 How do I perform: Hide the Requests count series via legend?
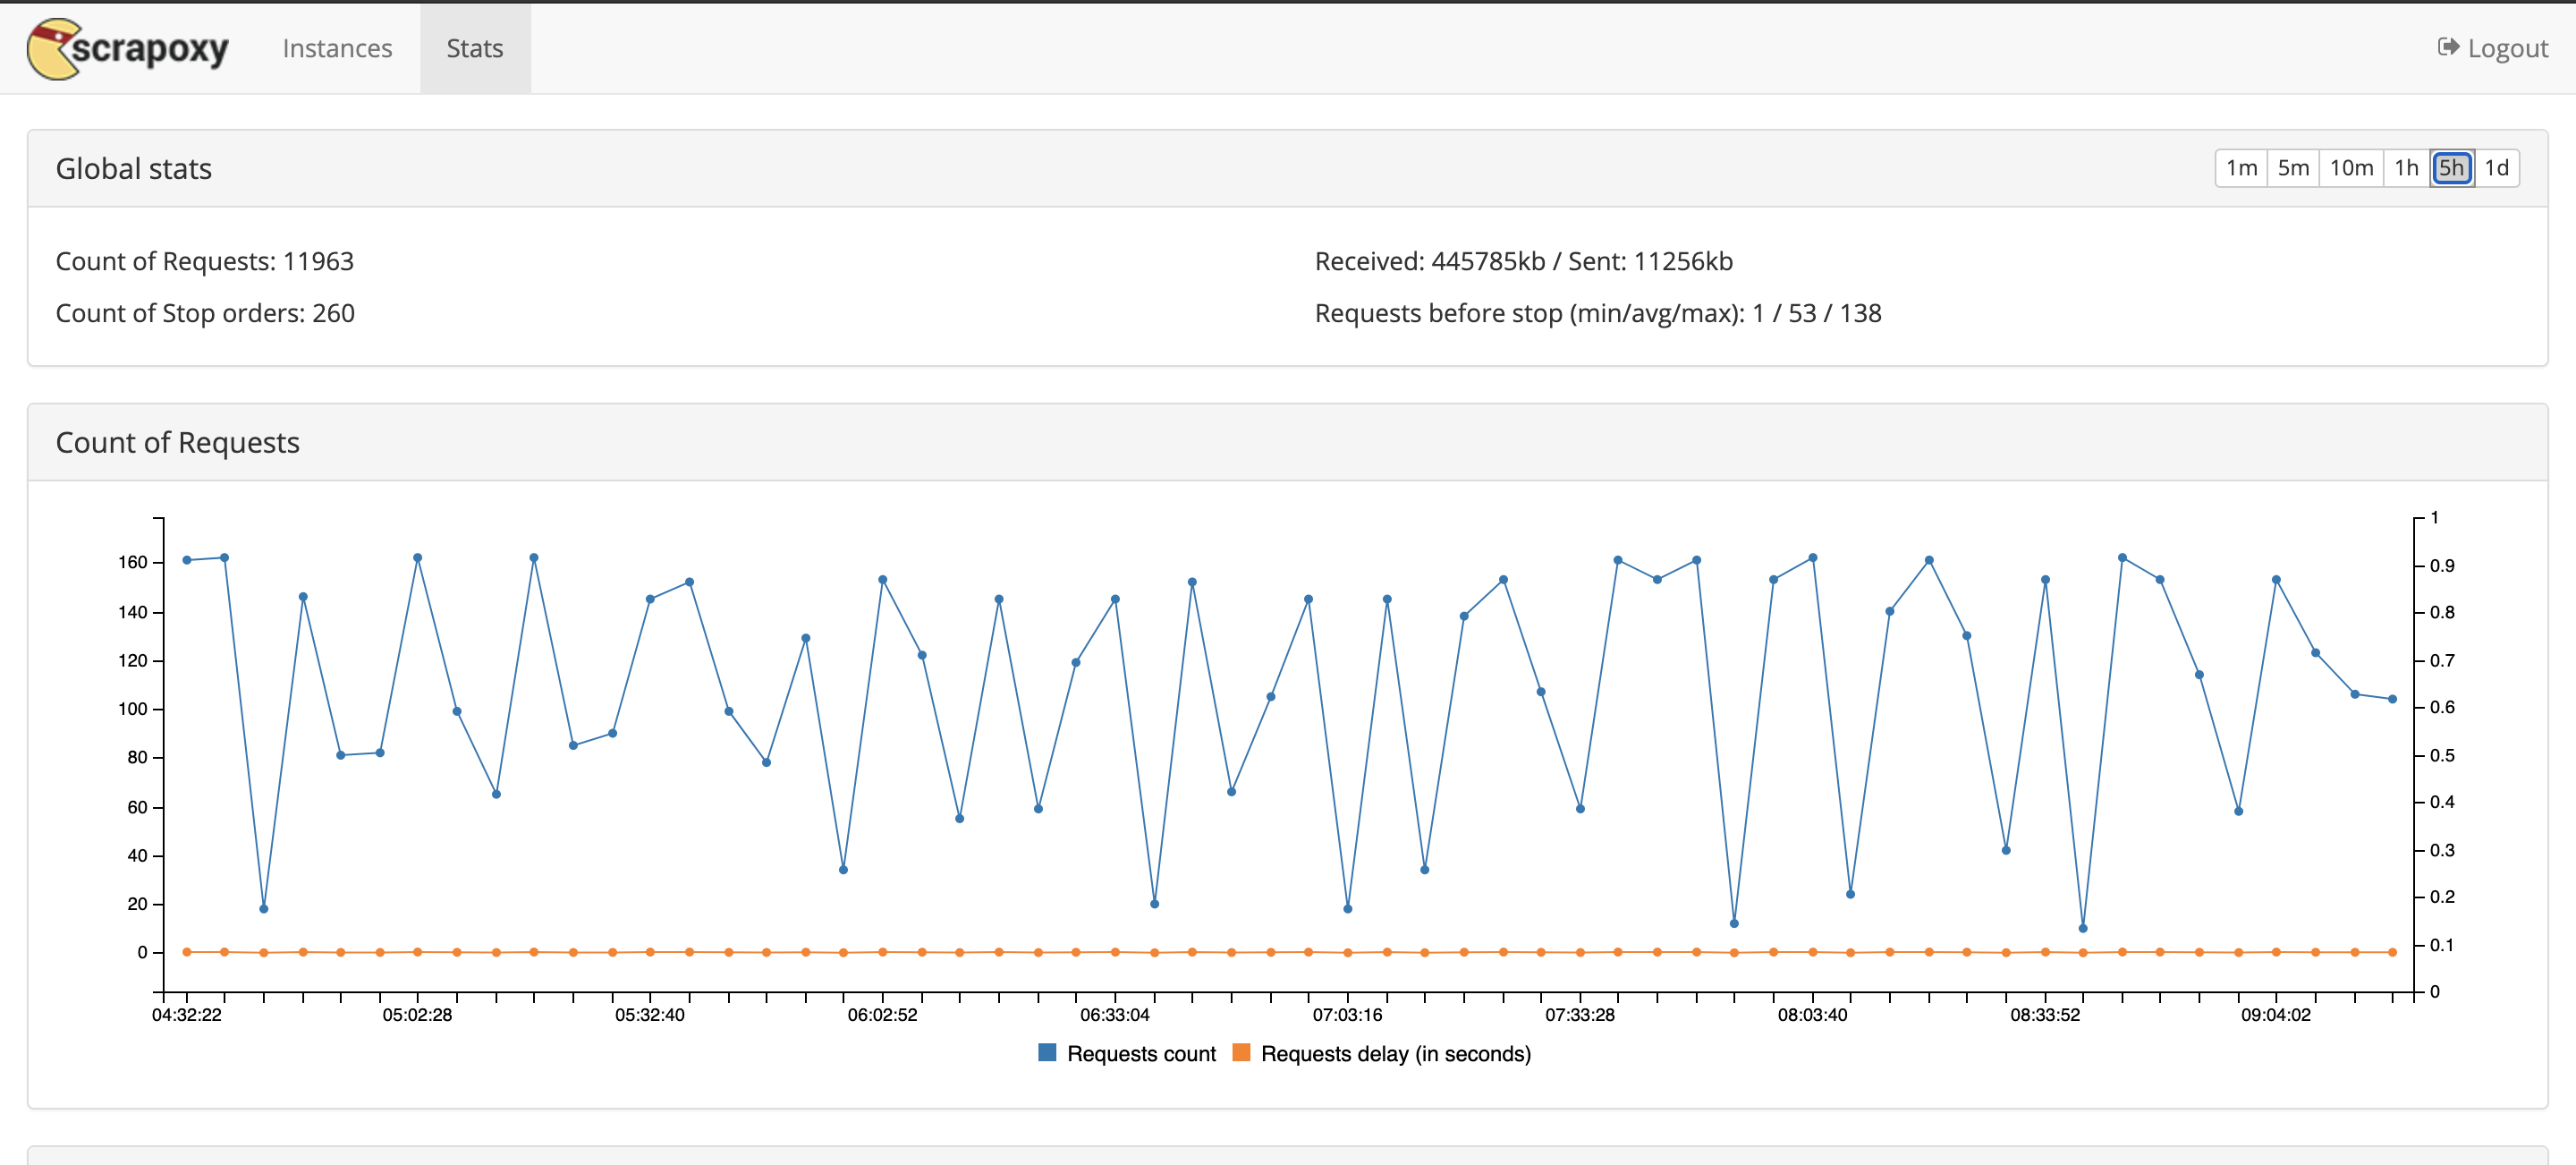[x=1143, y=1053]
